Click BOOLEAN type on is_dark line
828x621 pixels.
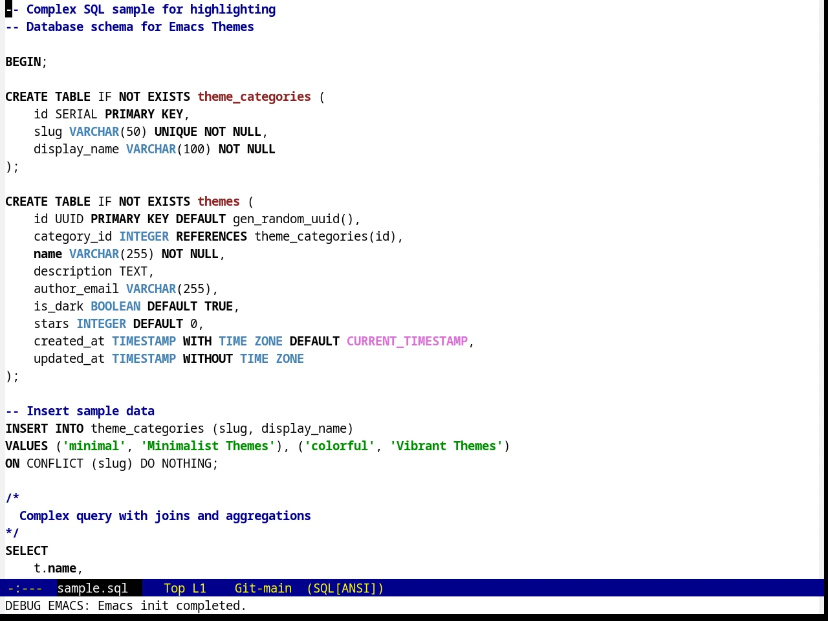(115, 306)
